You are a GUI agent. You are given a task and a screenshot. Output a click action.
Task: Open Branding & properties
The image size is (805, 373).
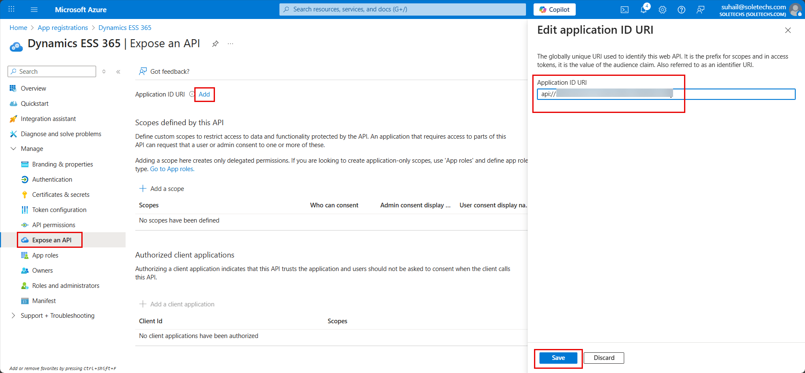pos(63,164)
